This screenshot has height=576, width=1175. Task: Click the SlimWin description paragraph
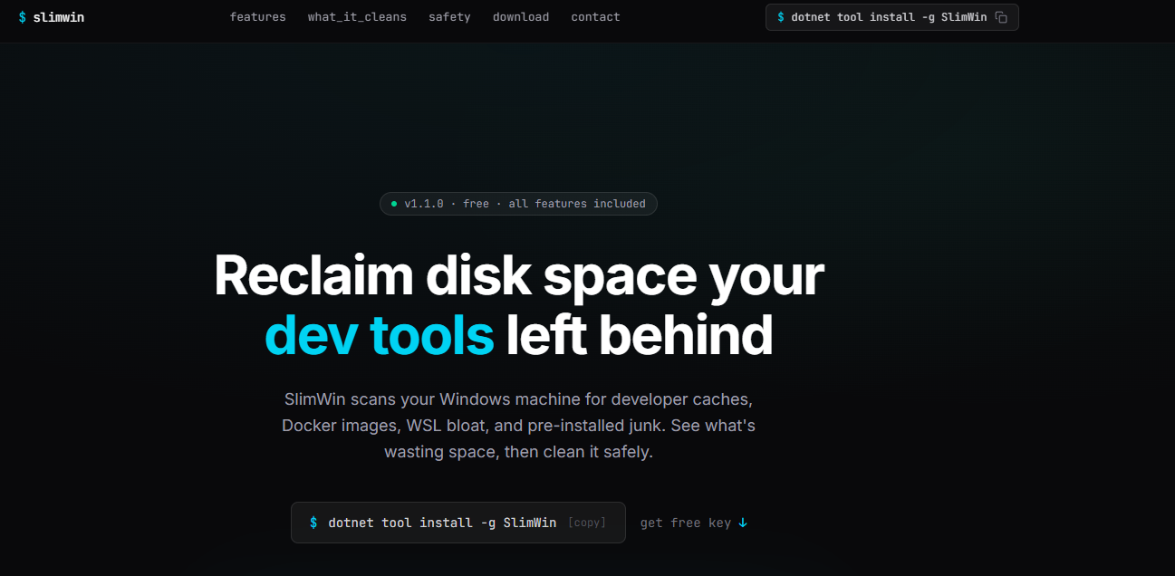(518, 425)
